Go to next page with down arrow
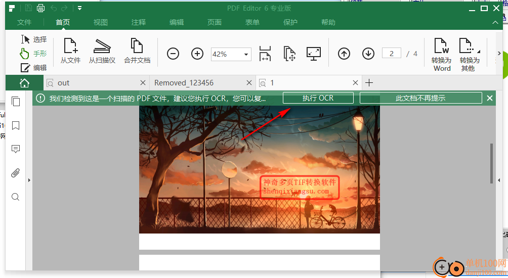The width and height of the screenshot is (508, 278). (x=368, y=54)
